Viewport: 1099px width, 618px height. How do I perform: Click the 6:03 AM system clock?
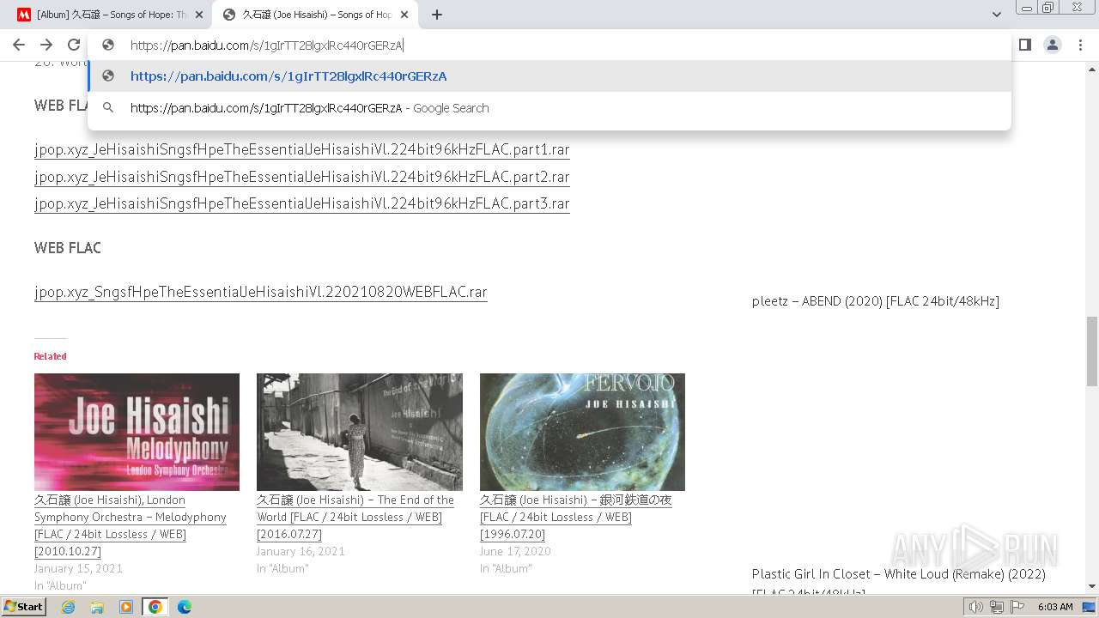coord(1055,607)
